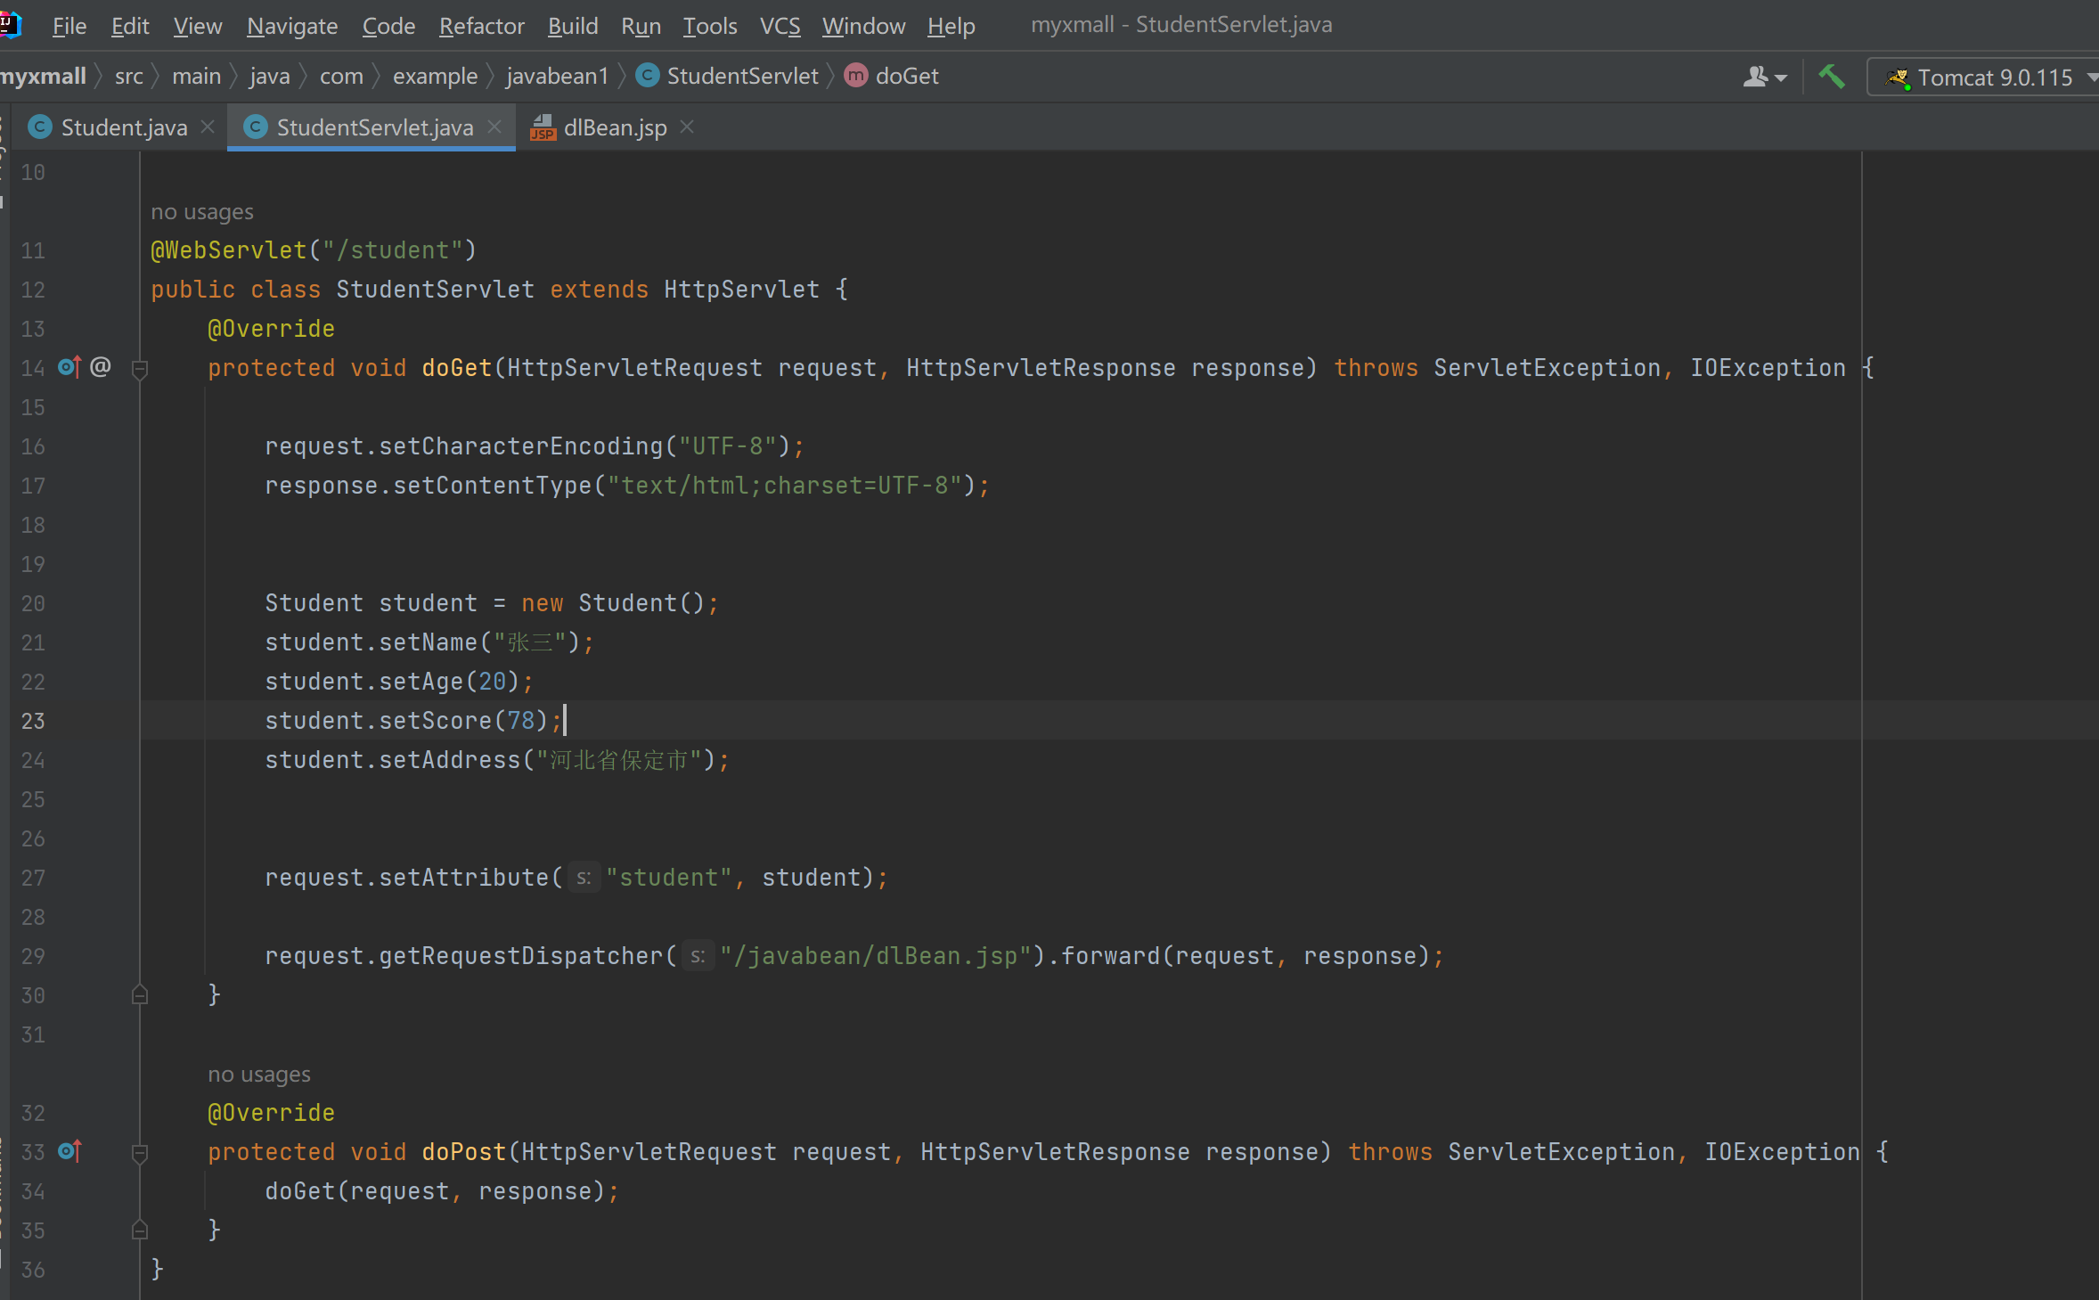Open the VCS menu

(780, 26)
